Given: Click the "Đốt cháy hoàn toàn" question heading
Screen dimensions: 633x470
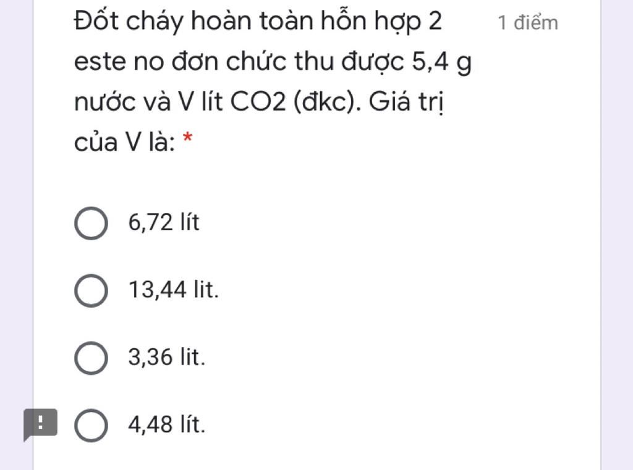Looking at the screenshot, I should (195, 21).
